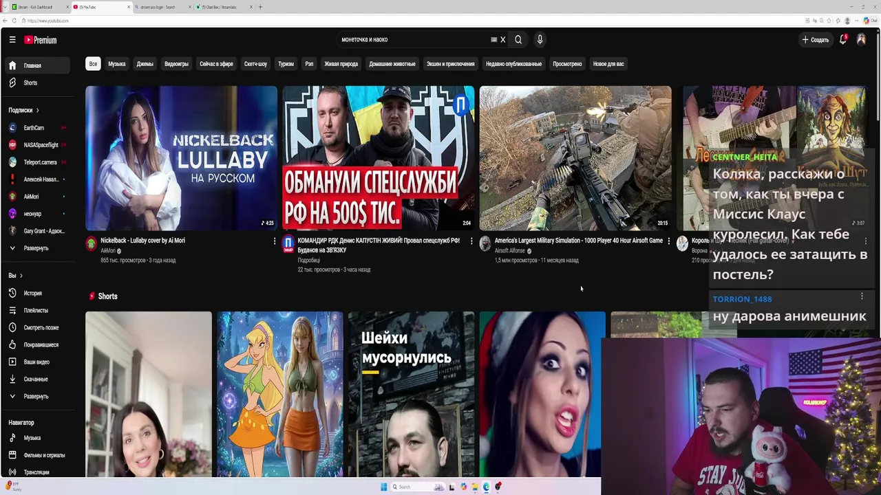Start voice search with the microphone icon
The height and width of the screenshot is (495, 881).
pyautogui.click(x=540, y=40)
